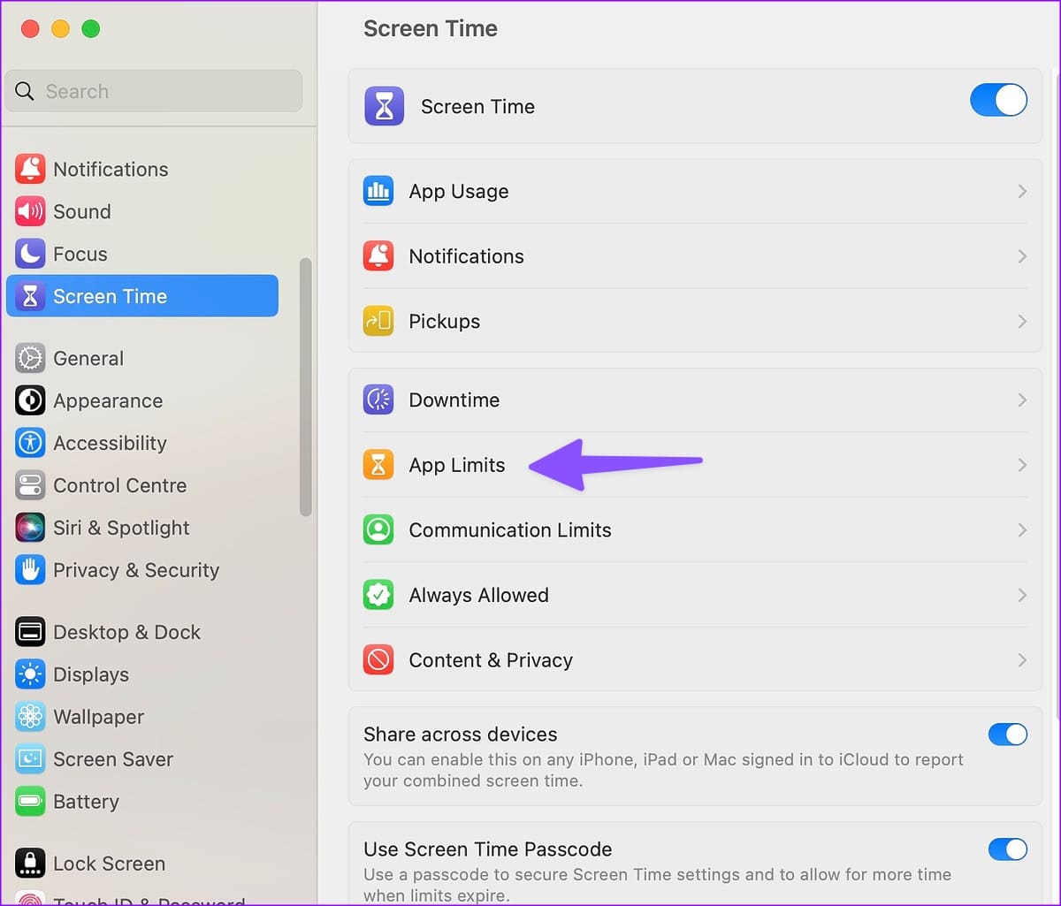The image size is (1061, 906).
Task: Click the Search field in sidebar
Action: coord(154,91)
